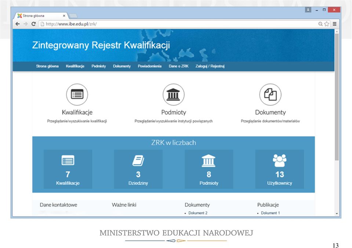Click the Kwalifikacje list circle icon
The height and width of the screenshot is (248, 352).
(77, 95)
